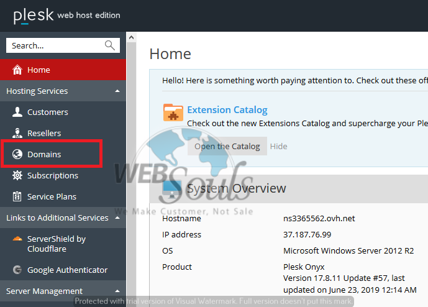
Task: Click the Home house icon
Action: [x=17, y=70]
